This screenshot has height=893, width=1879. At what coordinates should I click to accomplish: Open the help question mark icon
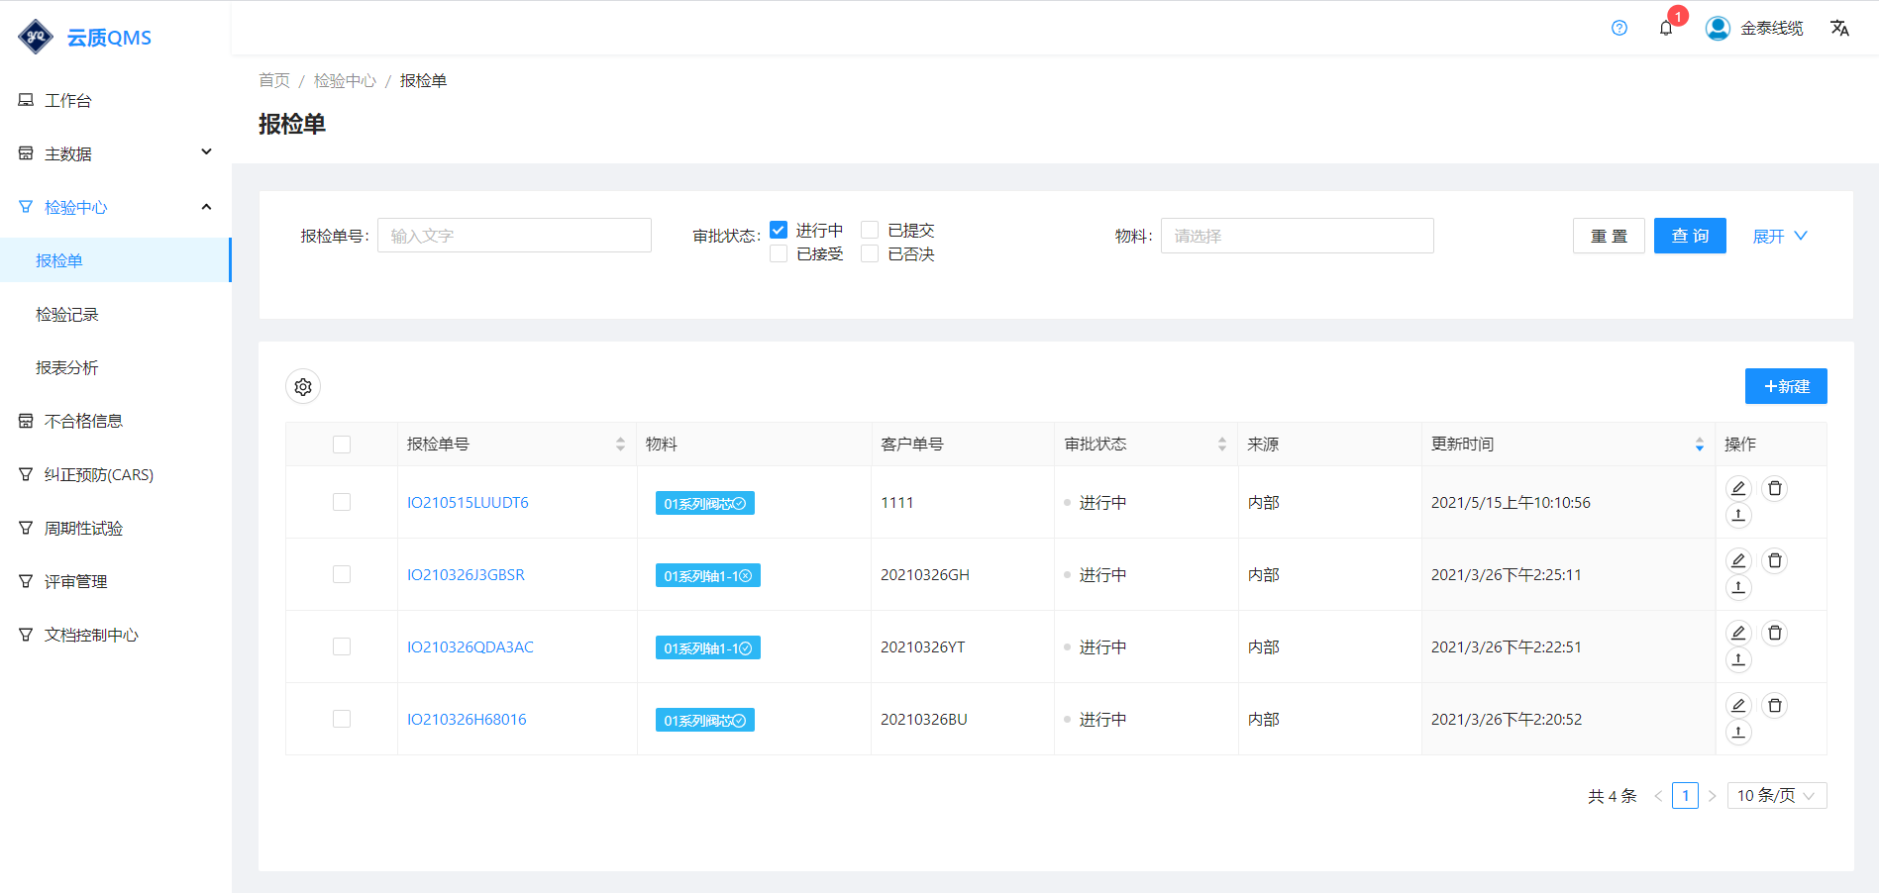1619,28
